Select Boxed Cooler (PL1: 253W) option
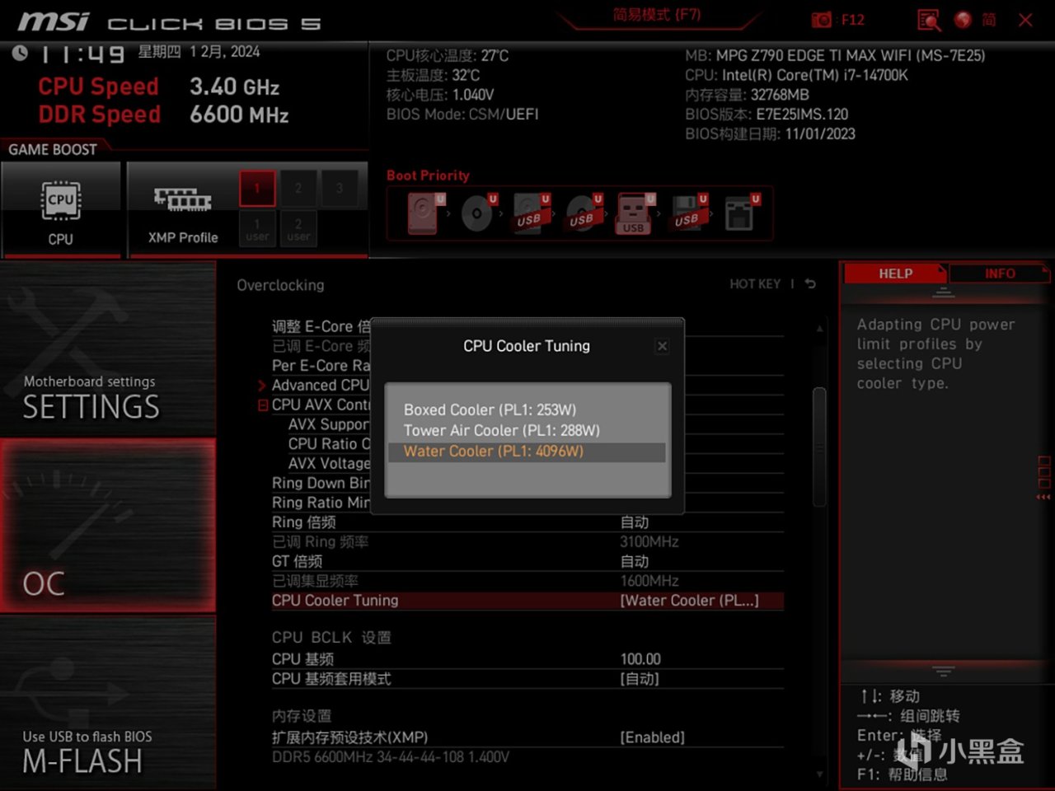 click(490, 410)
